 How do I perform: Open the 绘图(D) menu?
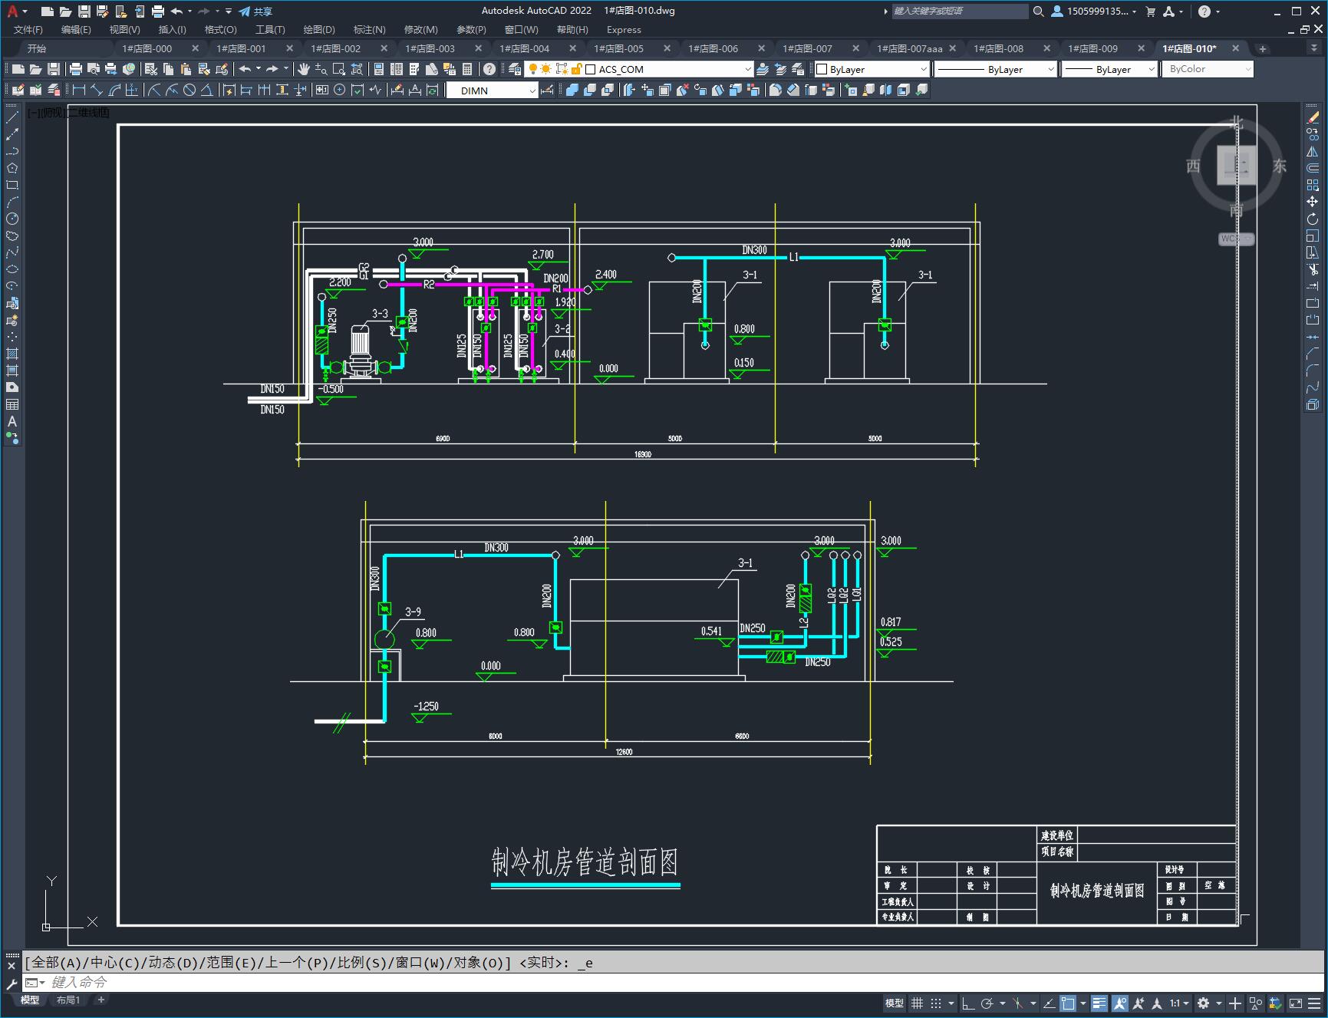pyautogui.click(x=319, y=29)
